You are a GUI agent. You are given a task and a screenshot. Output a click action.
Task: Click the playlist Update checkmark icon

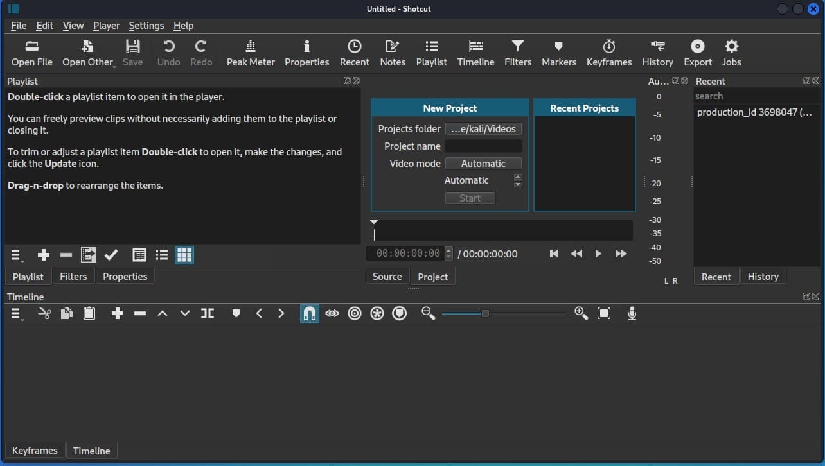click(x=111, y=255)
